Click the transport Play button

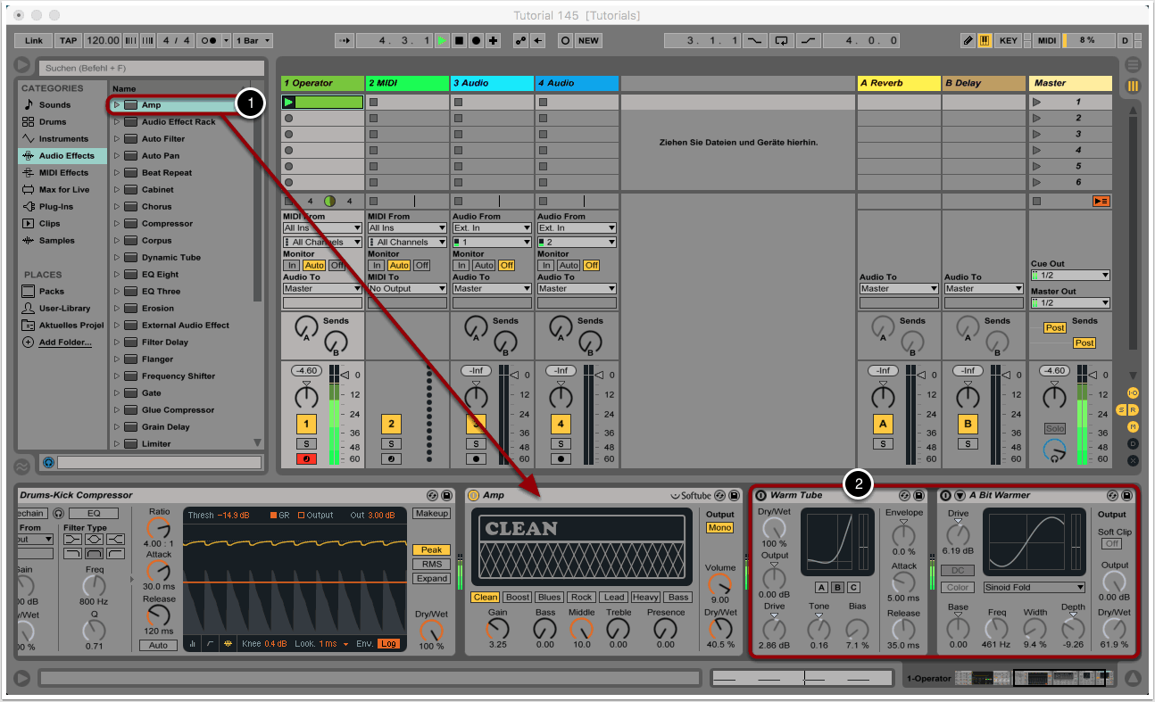[442, 41]
